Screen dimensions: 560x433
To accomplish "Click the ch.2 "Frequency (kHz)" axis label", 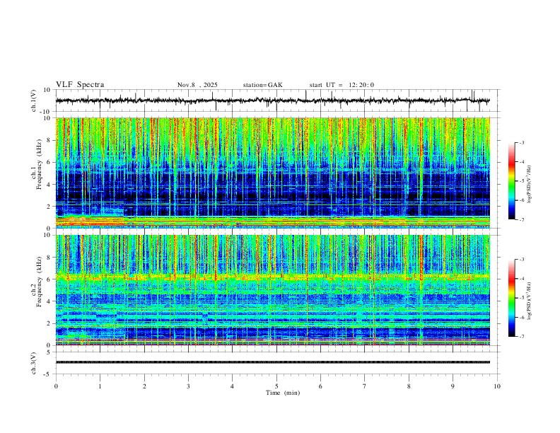I will (39, 282).
